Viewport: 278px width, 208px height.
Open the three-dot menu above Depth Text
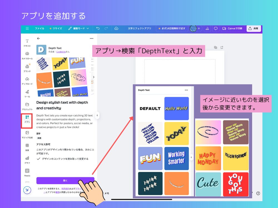point(91,39)
